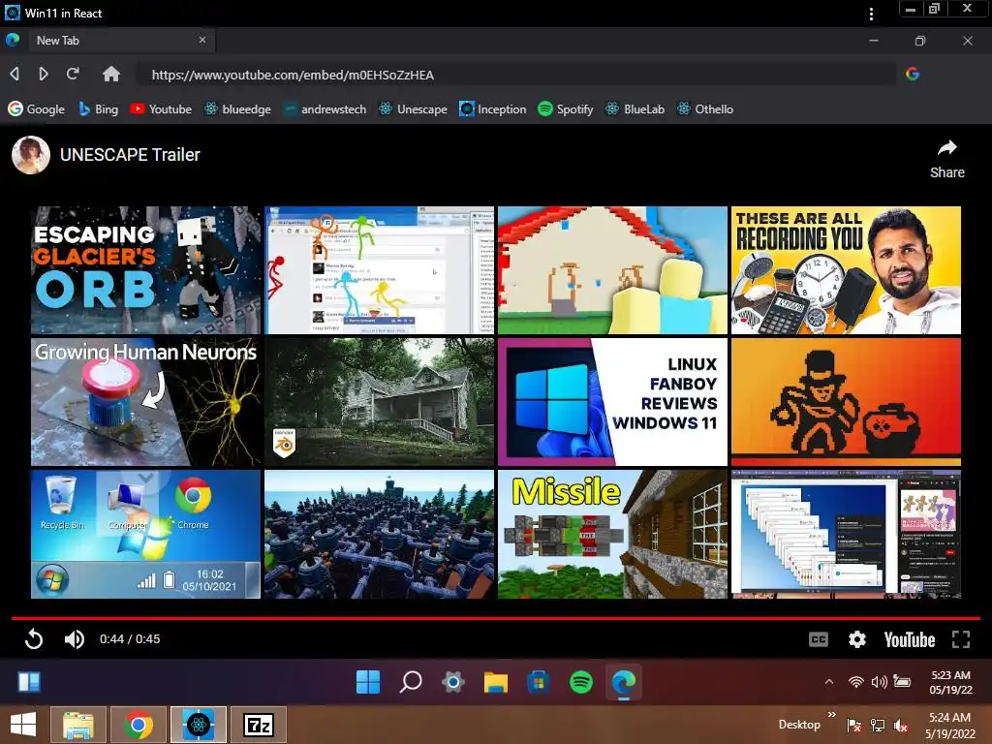Image resolution: width=992 pixels, height=744 pixels.
Task: Play the These Are All Recording You video
Action: [846, 270]
